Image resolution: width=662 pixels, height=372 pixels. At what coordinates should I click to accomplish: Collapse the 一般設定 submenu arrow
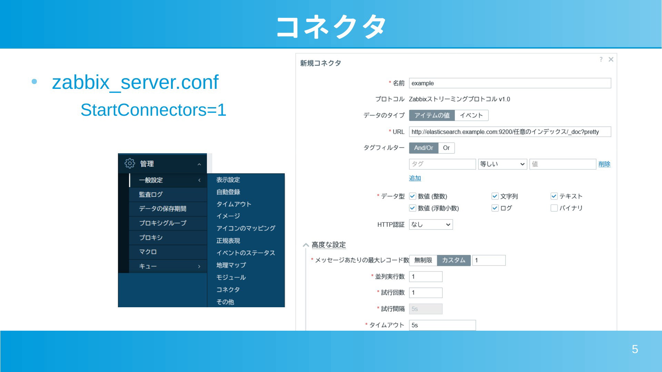pos(199,180)
